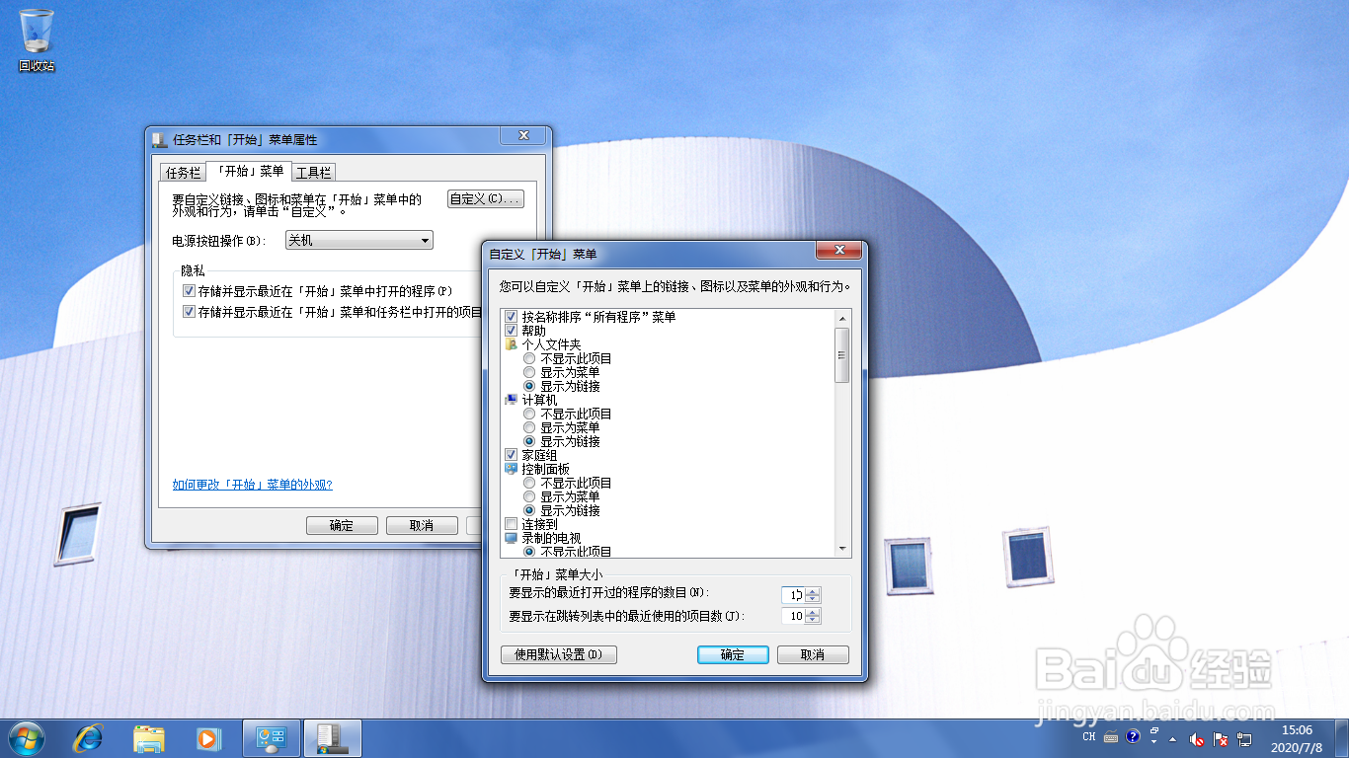The height and width of the screenshot is (758, 1349).
Task: Click the scrollbar thumb in options list
Action: pos(842,355)
